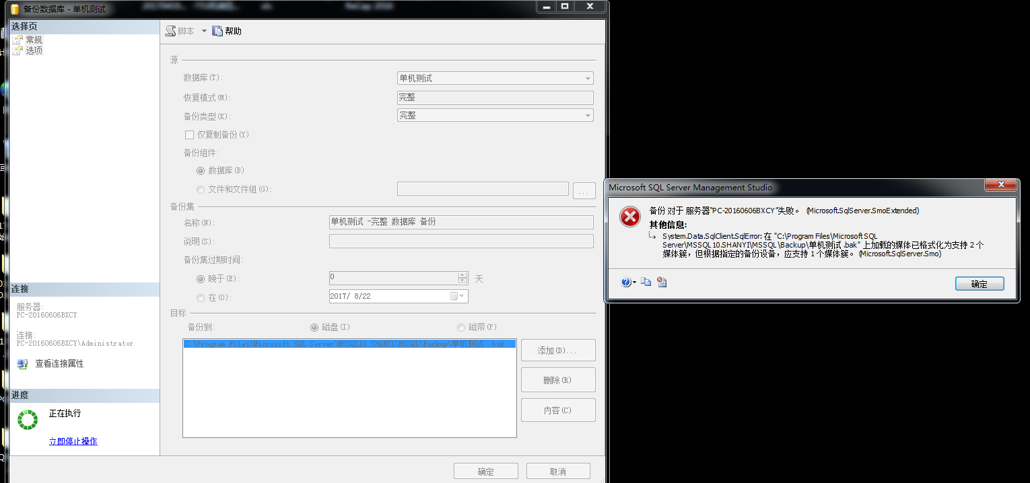This screenshot has width=1030, height=483.
Task: Choose 磁带 as backup destination
Action: tap(461, 328)
